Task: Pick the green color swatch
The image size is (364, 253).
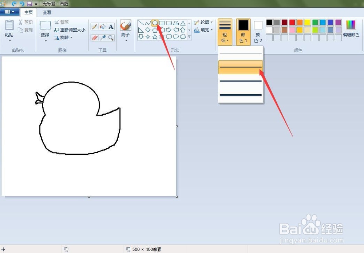Action: pos(315,22)
